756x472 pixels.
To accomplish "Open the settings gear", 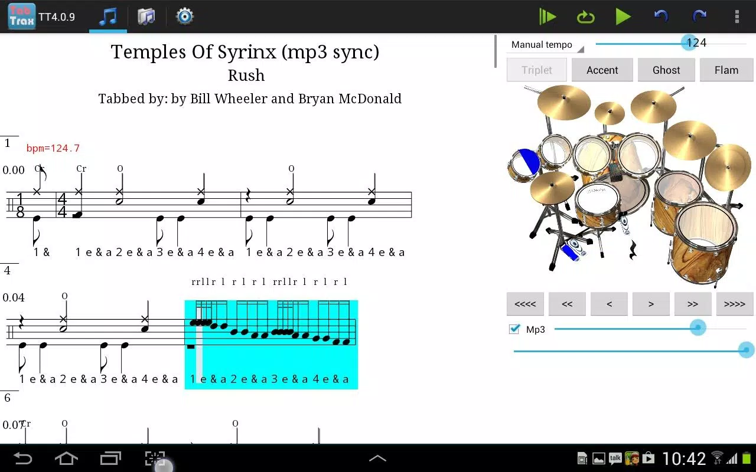I will (x=185, y=17).
